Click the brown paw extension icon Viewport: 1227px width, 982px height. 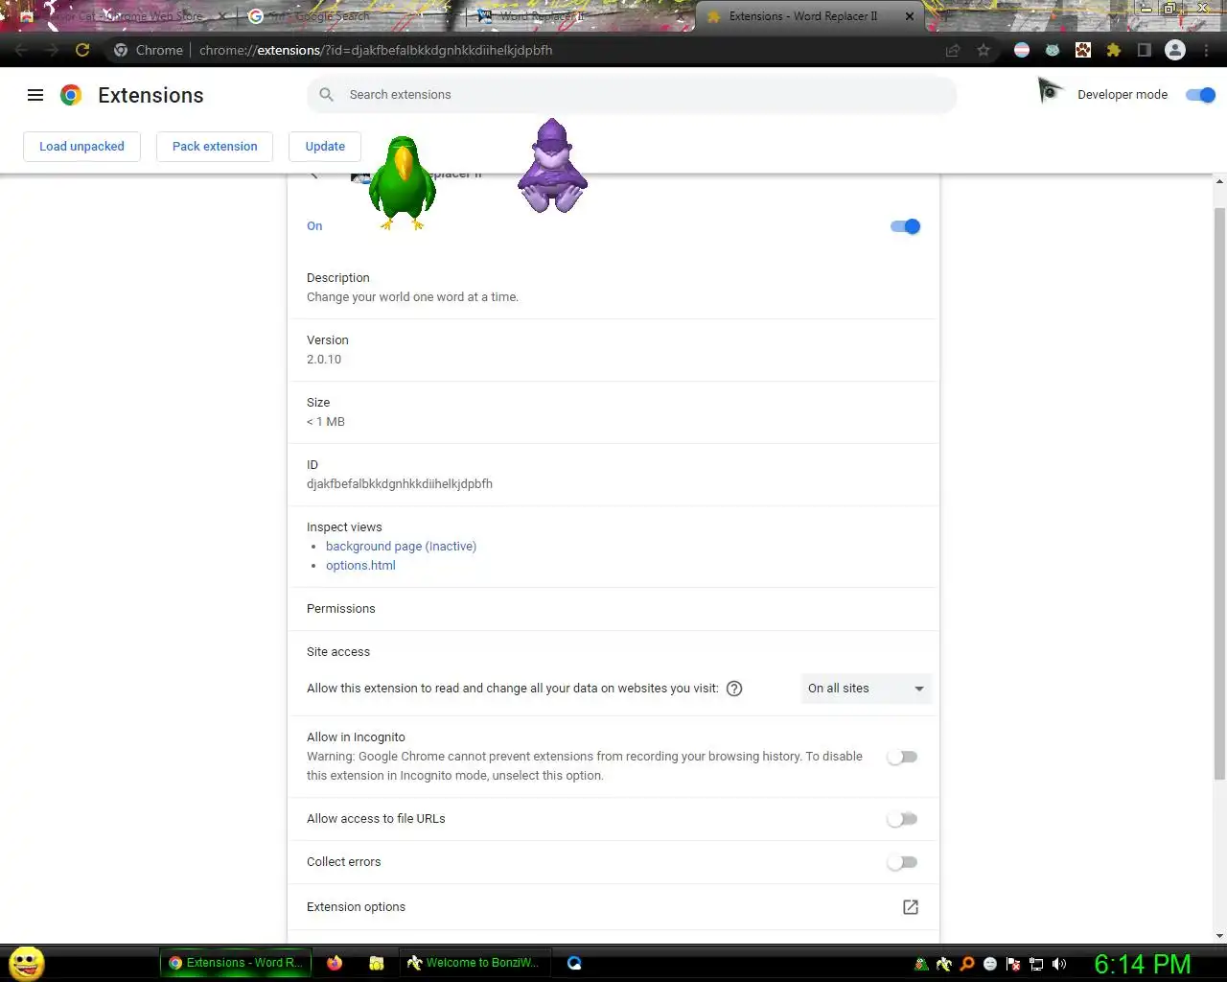point(1083,50)
